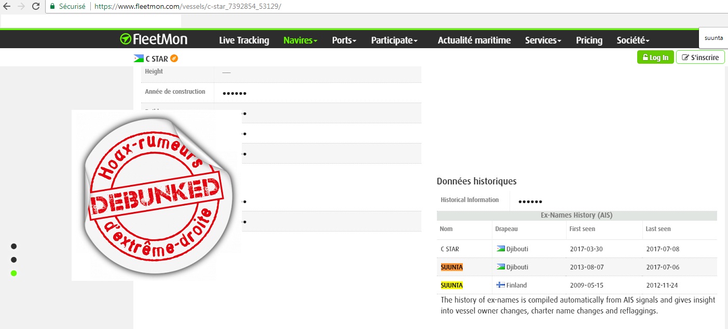Click the browser back arrow

[6, 6]
